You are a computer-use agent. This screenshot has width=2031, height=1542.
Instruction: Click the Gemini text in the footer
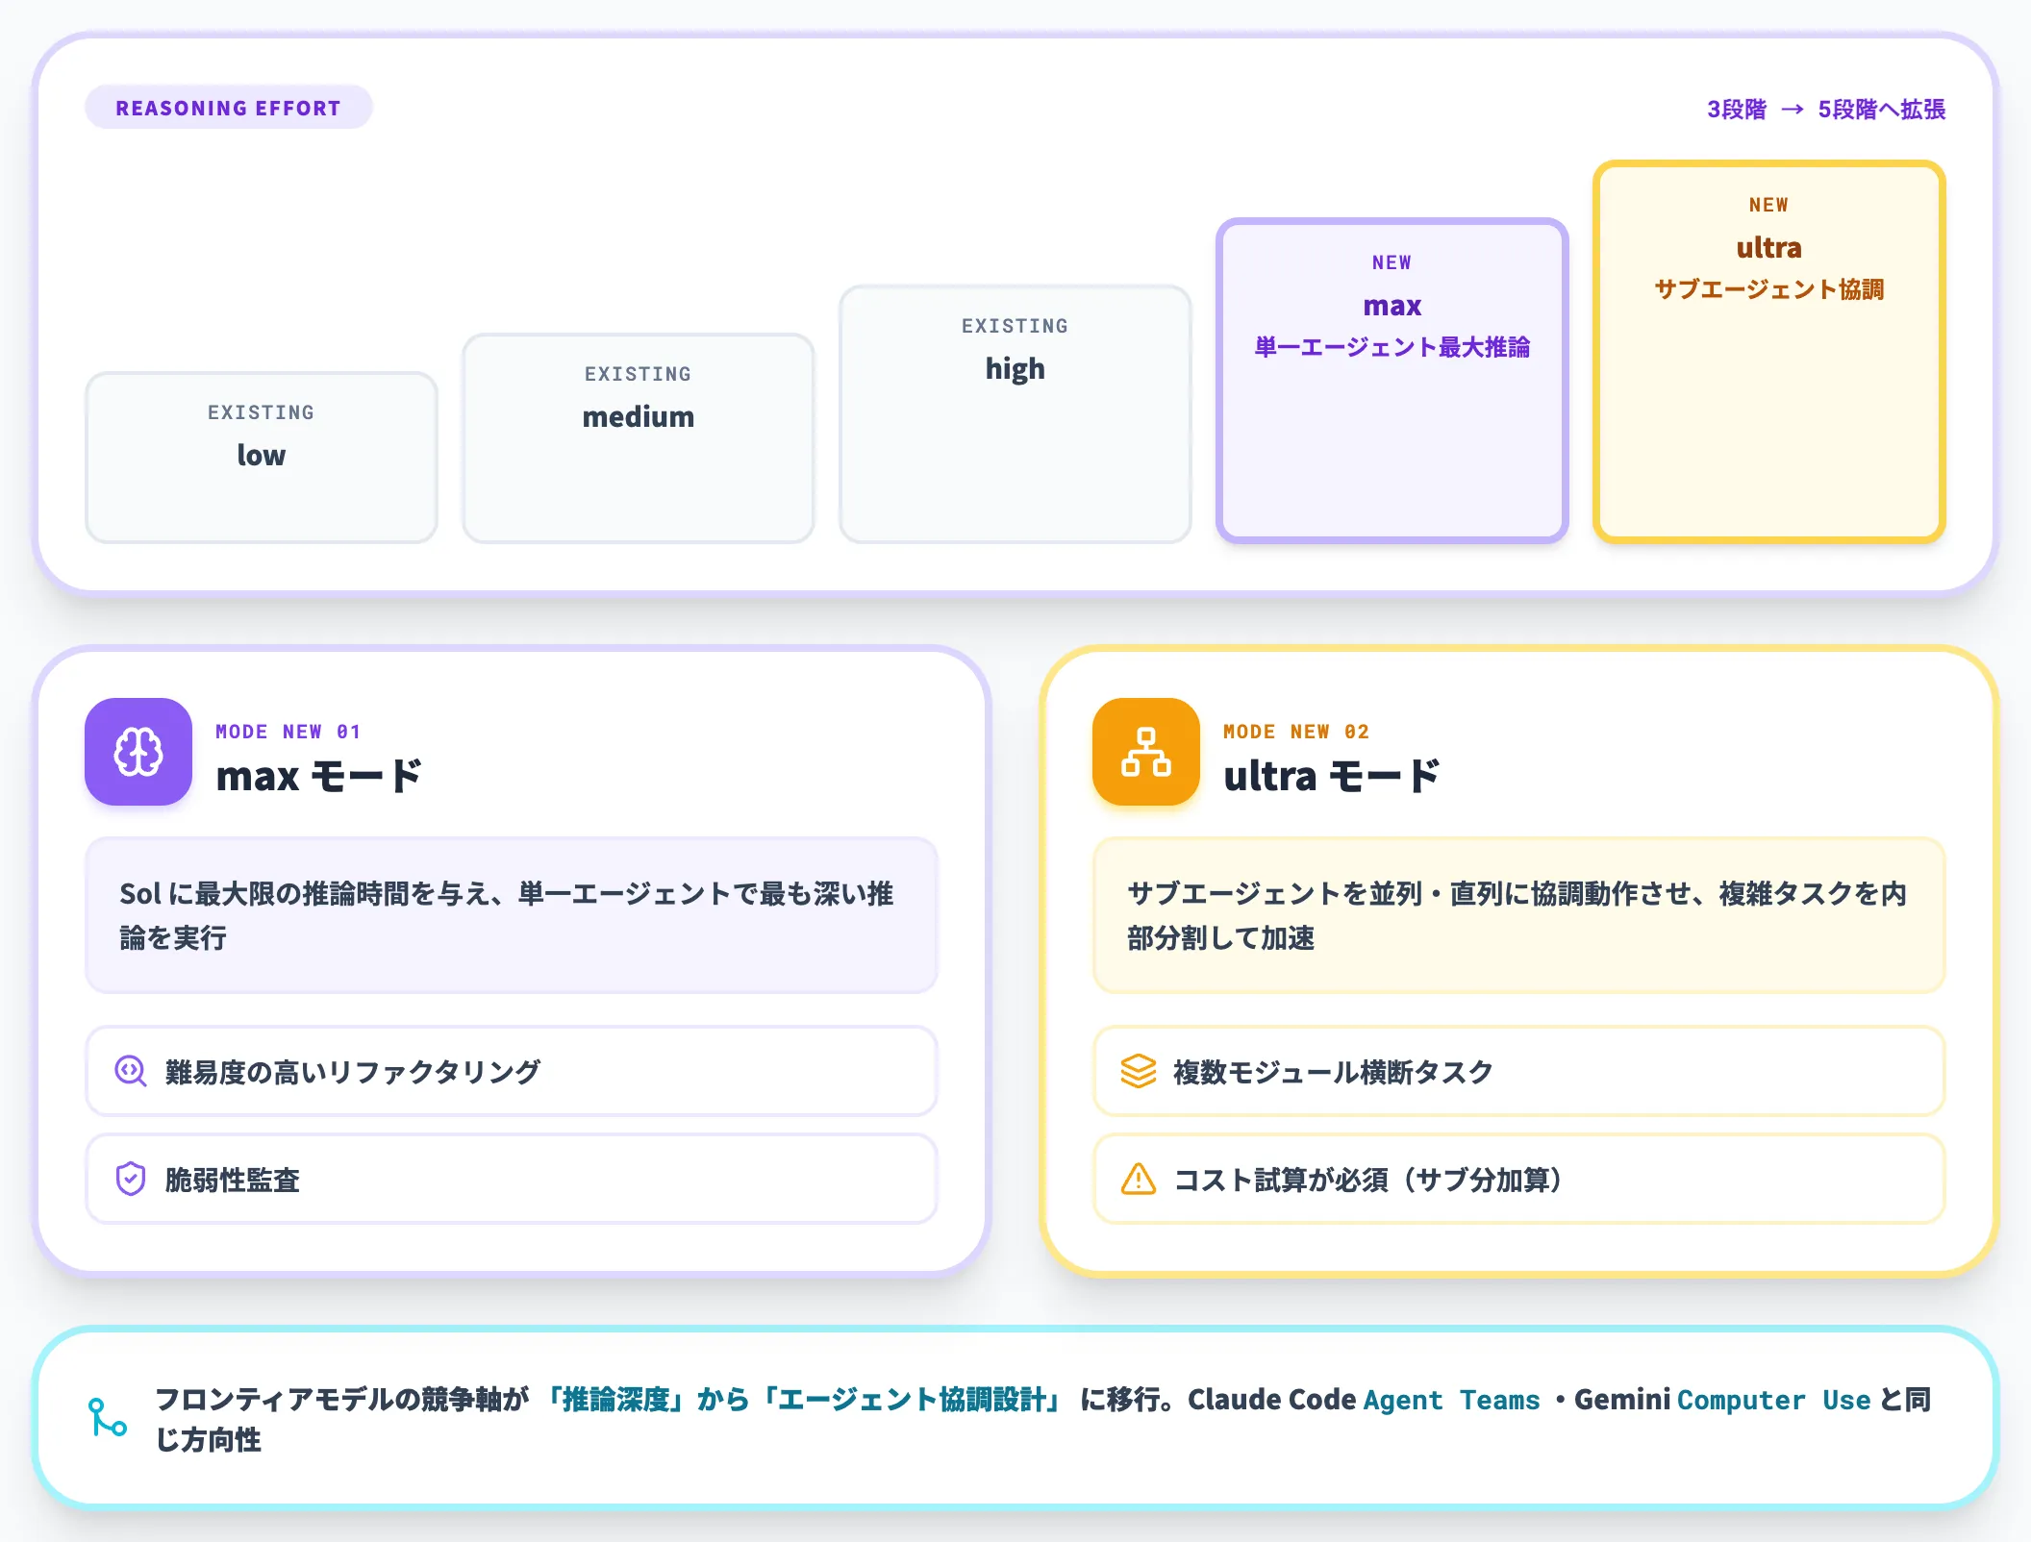click(1622, 1400)
